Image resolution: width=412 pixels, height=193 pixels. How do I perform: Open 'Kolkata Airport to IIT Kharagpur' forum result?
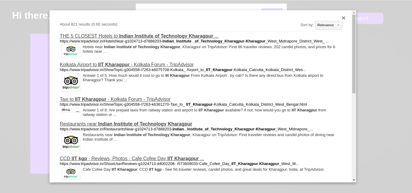point(127,64)
